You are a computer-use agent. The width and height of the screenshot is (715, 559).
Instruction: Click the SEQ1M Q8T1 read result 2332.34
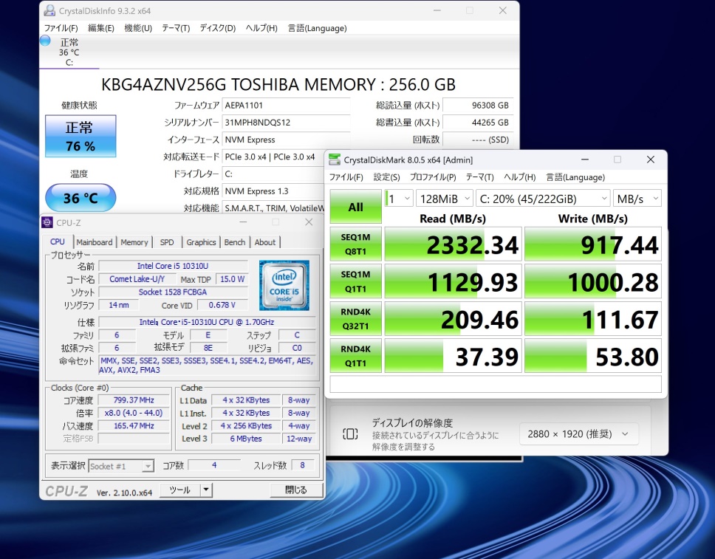[454, 244]
